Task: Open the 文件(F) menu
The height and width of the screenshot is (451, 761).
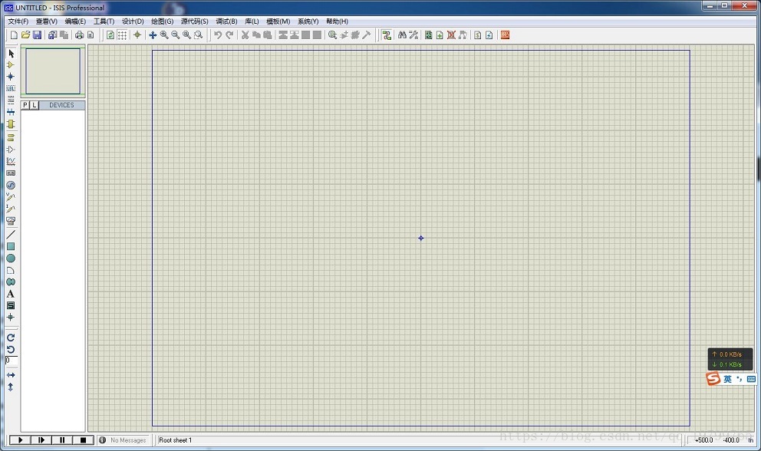Action: tap(18, 21)
